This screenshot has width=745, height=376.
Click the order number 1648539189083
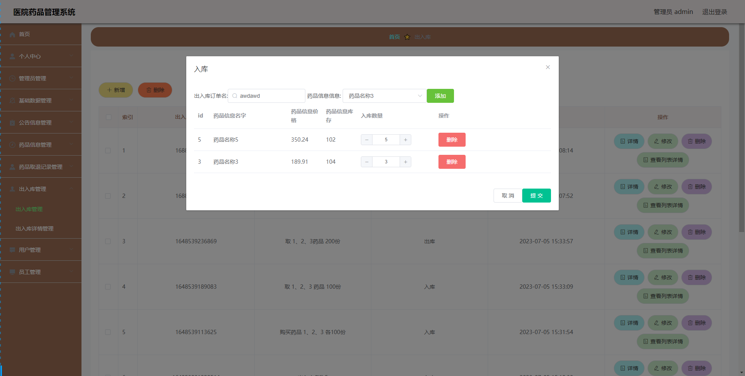pyautogui.click(x=196, y=287)
